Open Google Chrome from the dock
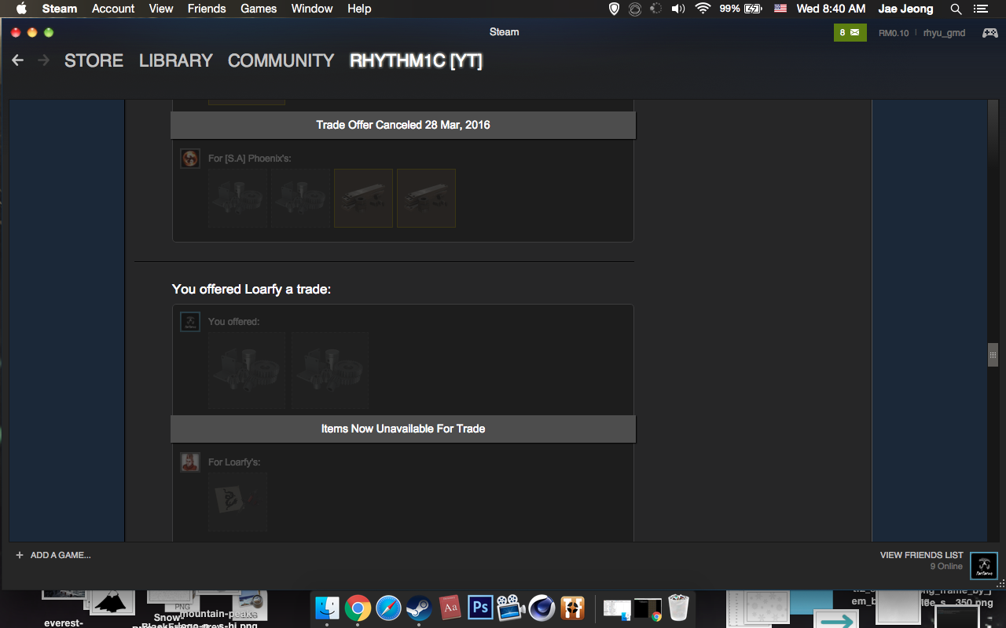Image resolution: width=1006 pixels, height=628 pixels. click(x=358, y=607)
